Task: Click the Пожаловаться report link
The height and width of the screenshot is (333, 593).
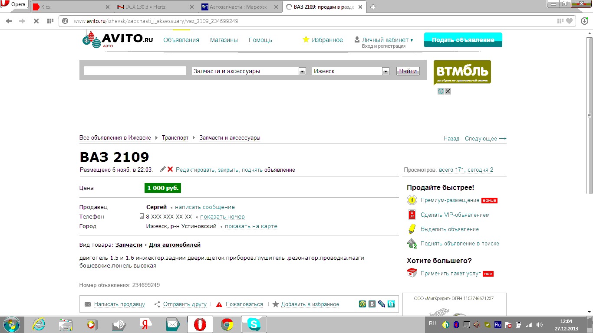Action: (244, 304)
